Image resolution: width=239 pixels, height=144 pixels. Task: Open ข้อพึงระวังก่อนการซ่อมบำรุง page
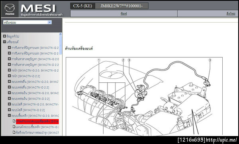click(x=37, y=132)
